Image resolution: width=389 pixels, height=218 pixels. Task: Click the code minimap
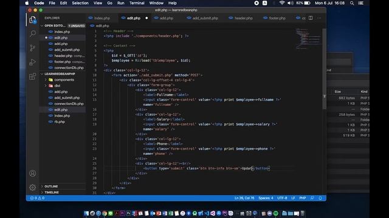coord(308,39)
